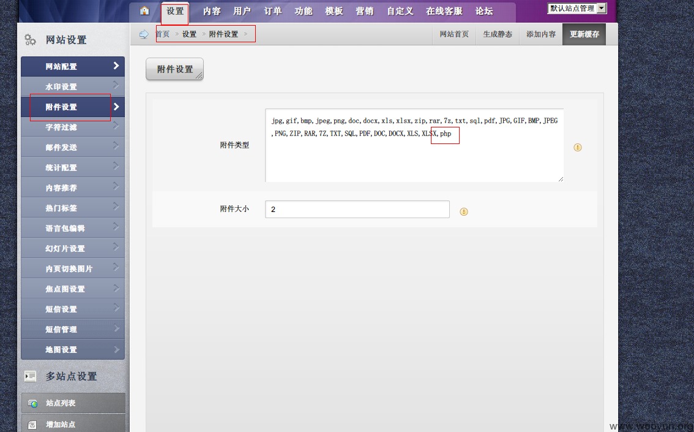Viewport: 694px width, 432px height.
Task: Select 网站配置 in the sidebar
Action: pos(73,66)
